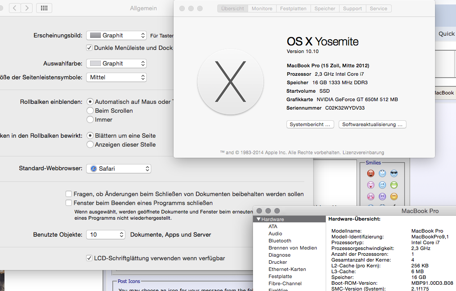Insert the pink blushing smiley

click(370, 197)
